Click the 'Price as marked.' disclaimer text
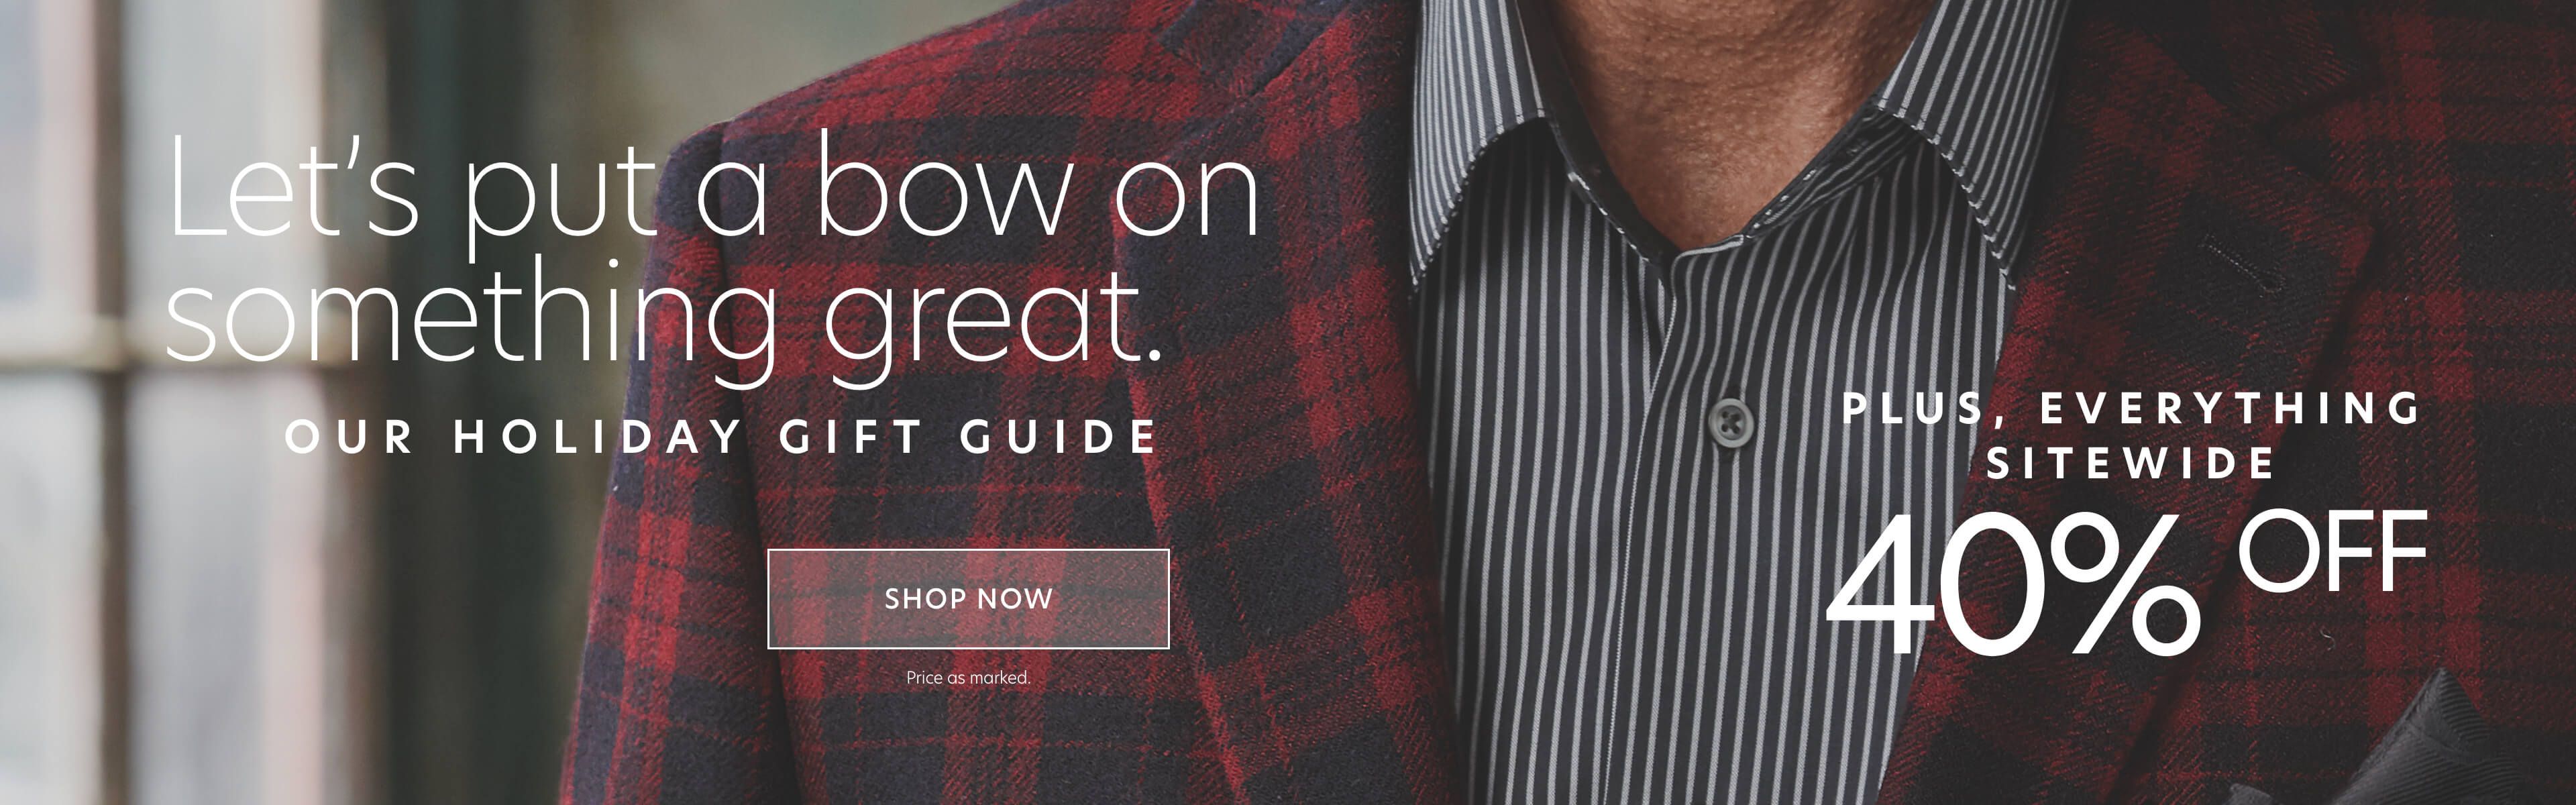The width and height of the screenshot is (2576, 805). click(968, 677)
